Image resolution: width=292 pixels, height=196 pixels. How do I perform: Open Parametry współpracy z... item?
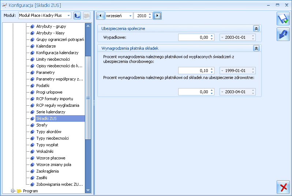pos(60,79)
